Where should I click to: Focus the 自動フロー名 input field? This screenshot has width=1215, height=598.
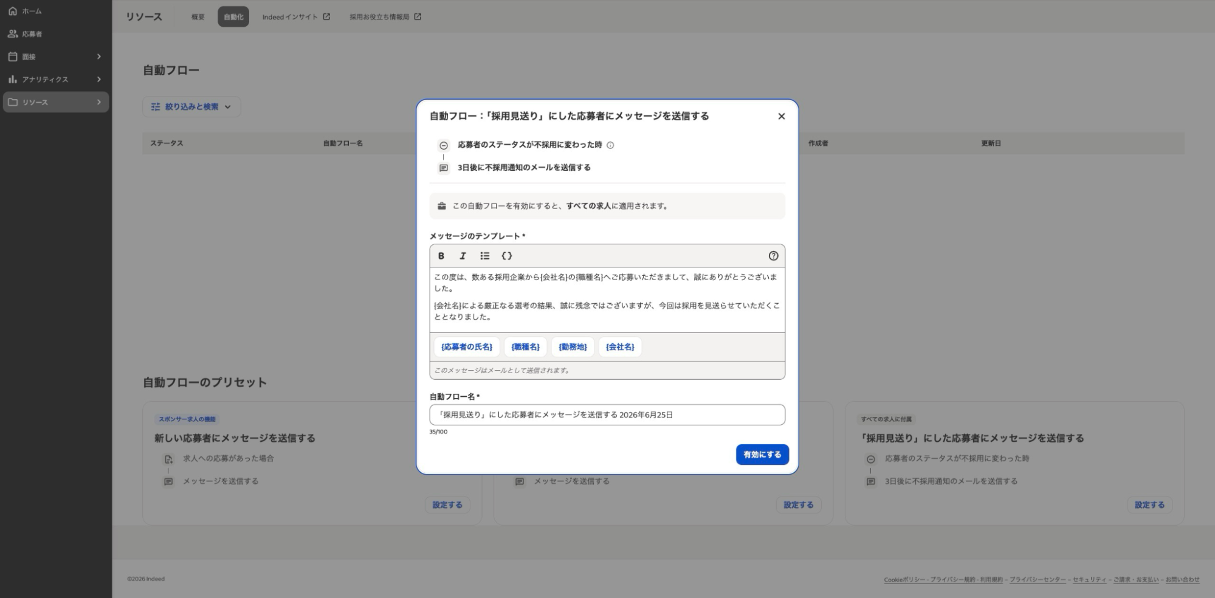pyautogui.click(x=607, y=415)
